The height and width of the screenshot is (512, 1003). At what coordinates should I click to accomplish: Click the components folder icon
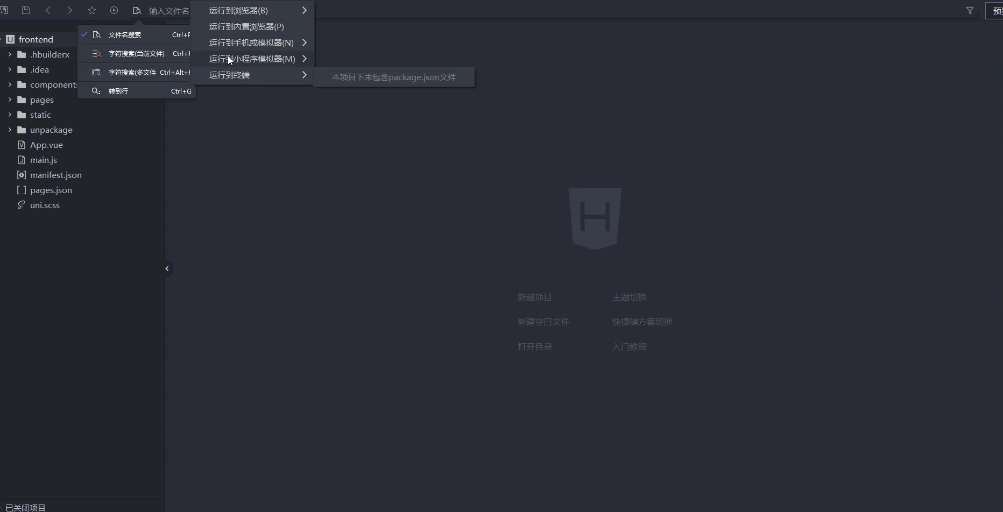22,84
